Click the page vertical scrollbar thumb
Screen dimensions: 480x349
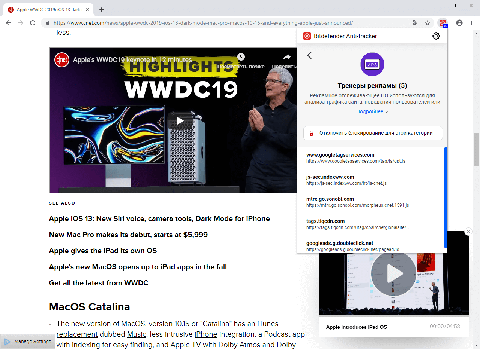tap(477, 149)
